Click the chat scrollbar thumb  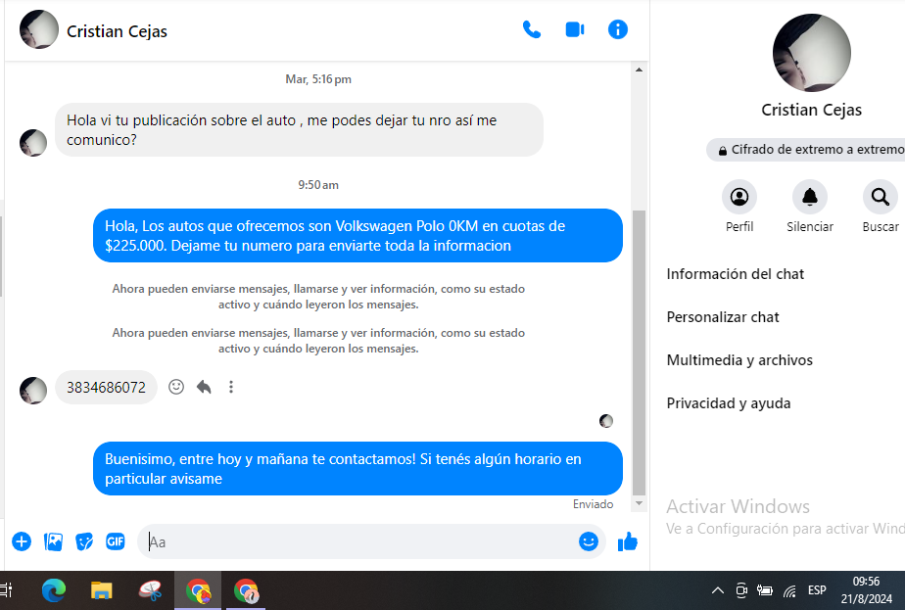point(639,352)
